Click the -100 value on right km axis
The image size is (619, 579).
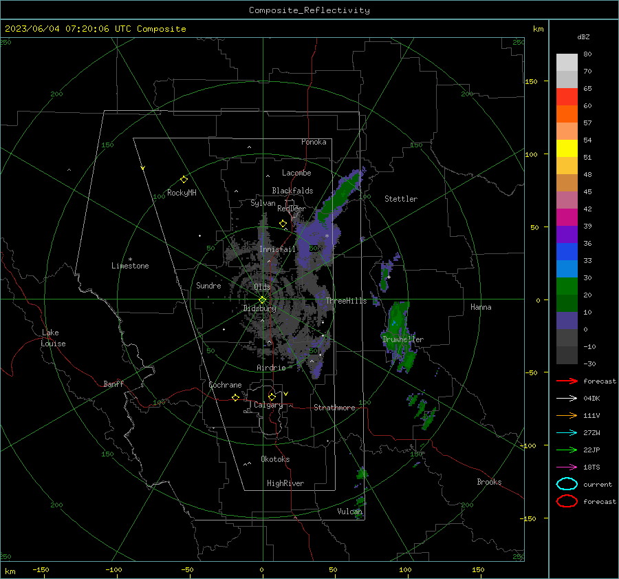[528, 445]
